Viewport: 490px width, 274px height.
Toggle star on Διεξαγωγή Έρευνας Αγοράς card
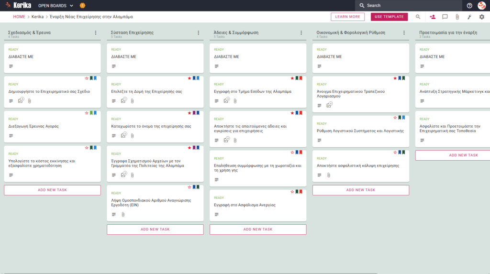click(87, 113)
